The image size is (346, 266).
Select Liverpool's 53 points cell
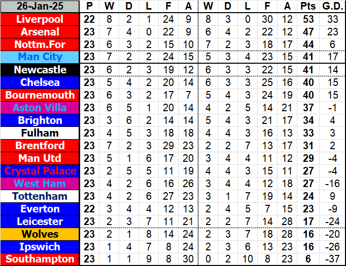[x=307, y=19]
